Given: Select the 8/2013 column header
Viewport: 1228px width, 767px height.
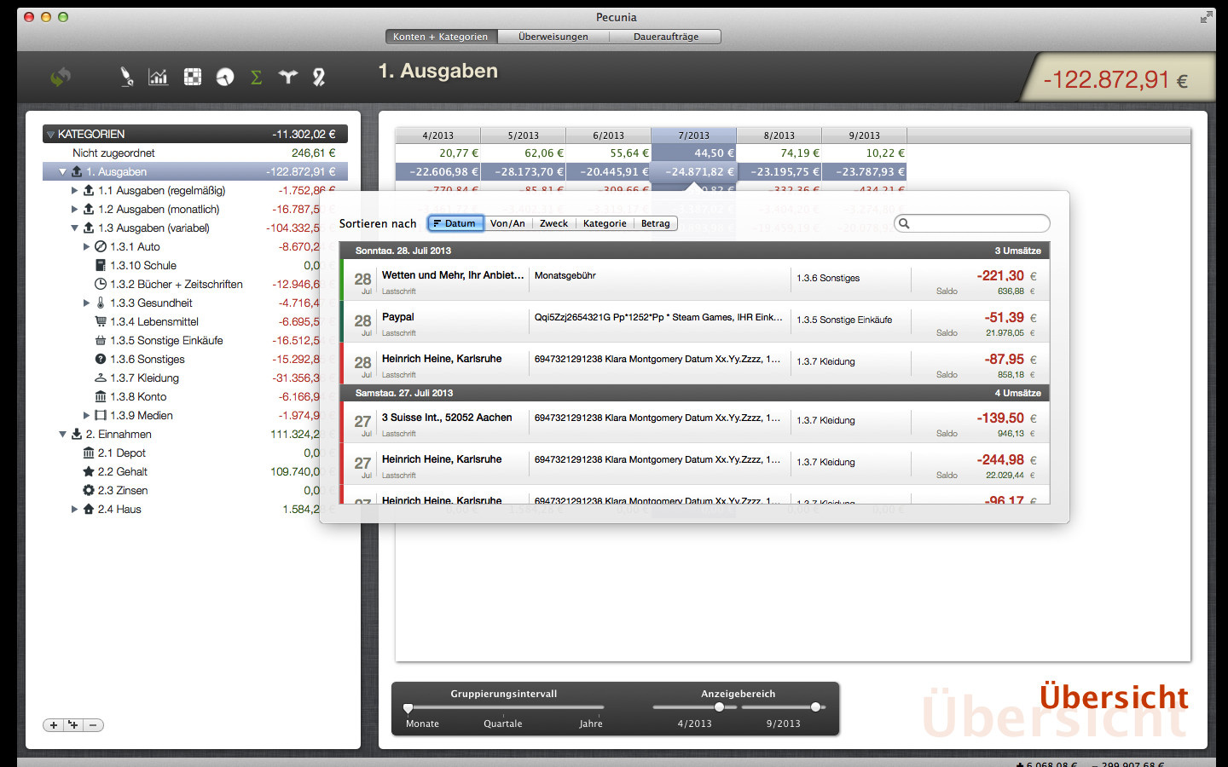Looking at the screenshot, I should (779, 136).
